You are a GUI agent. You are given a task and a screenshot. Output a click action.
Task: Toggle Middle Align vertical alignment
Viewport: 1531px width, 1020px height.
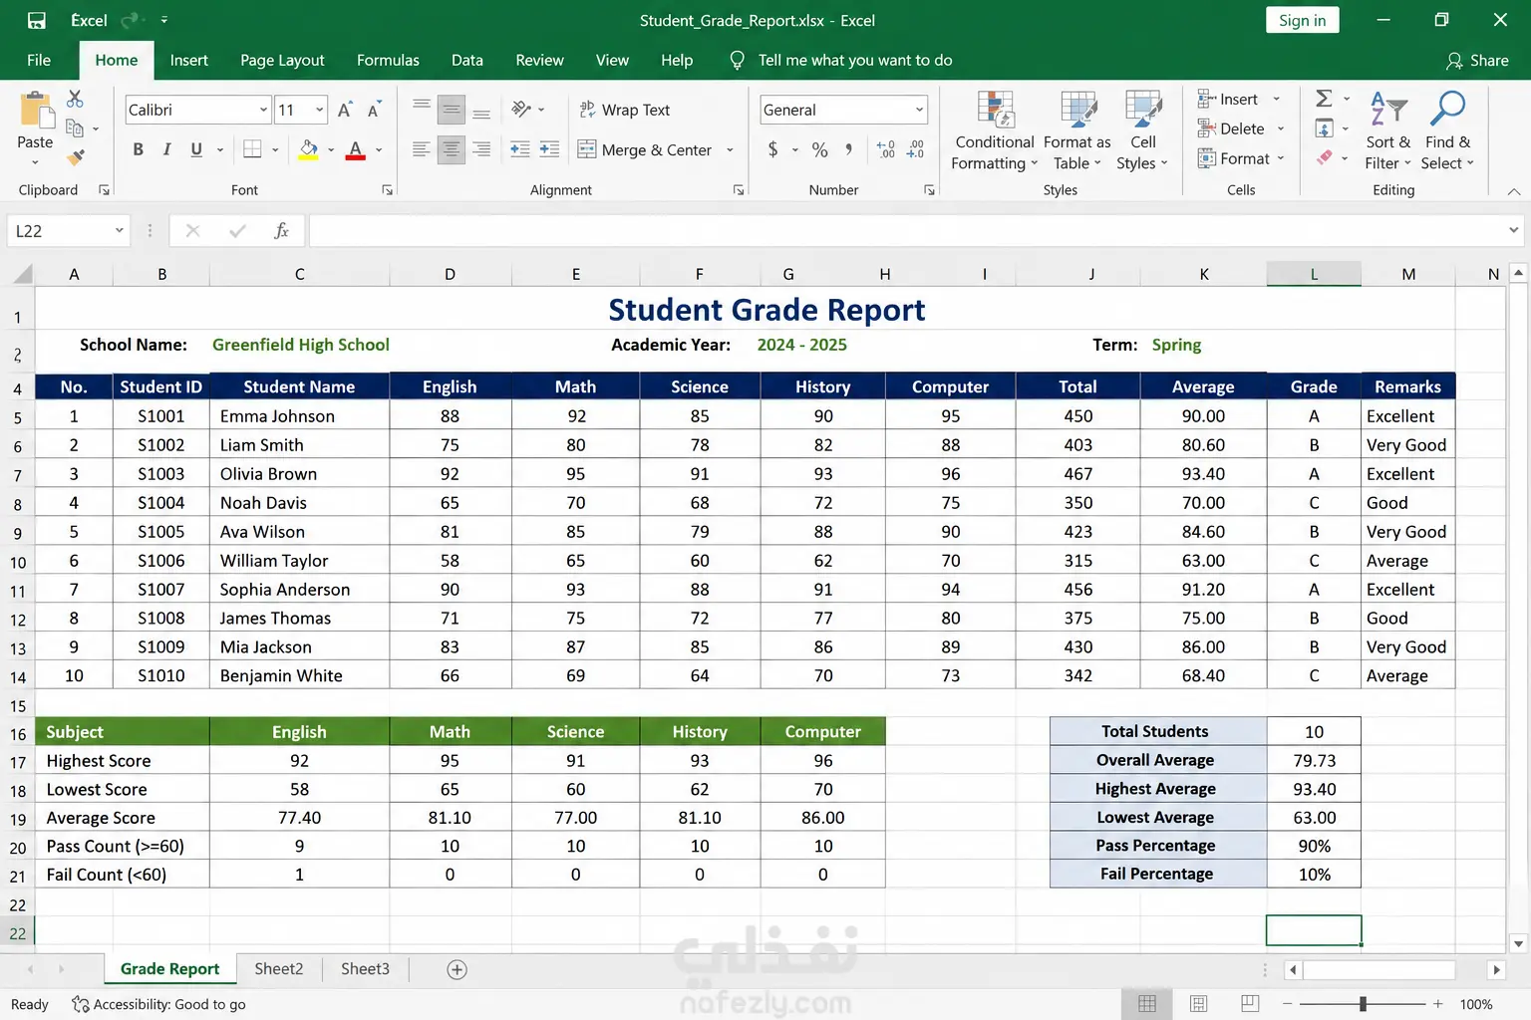452,109
